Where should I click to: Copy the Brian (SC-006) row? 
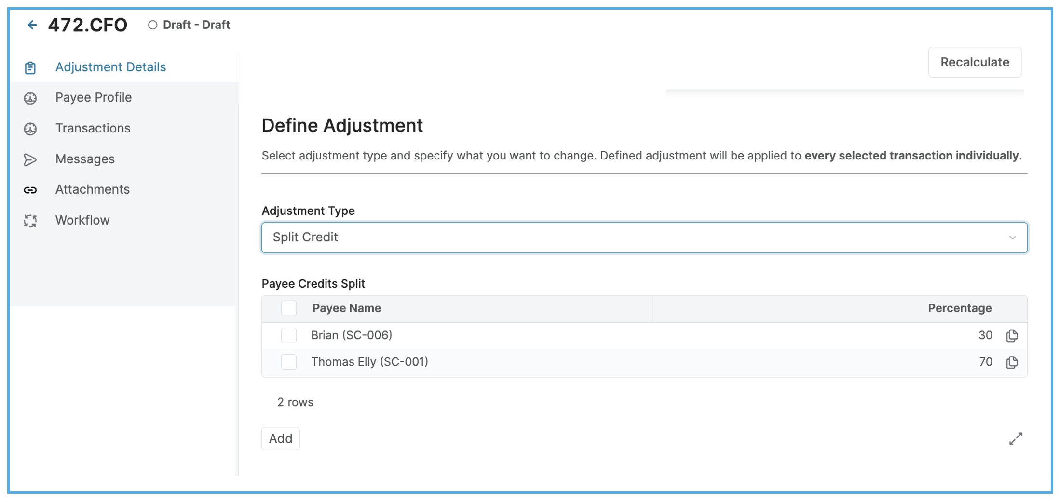coord(1012,336)
